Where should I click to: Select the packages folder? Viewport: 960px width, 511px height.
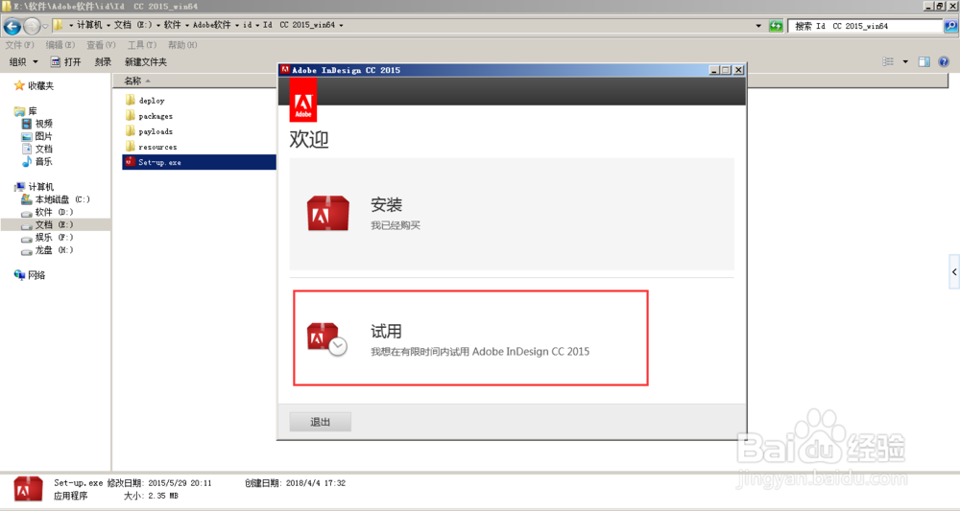point(150,115)
